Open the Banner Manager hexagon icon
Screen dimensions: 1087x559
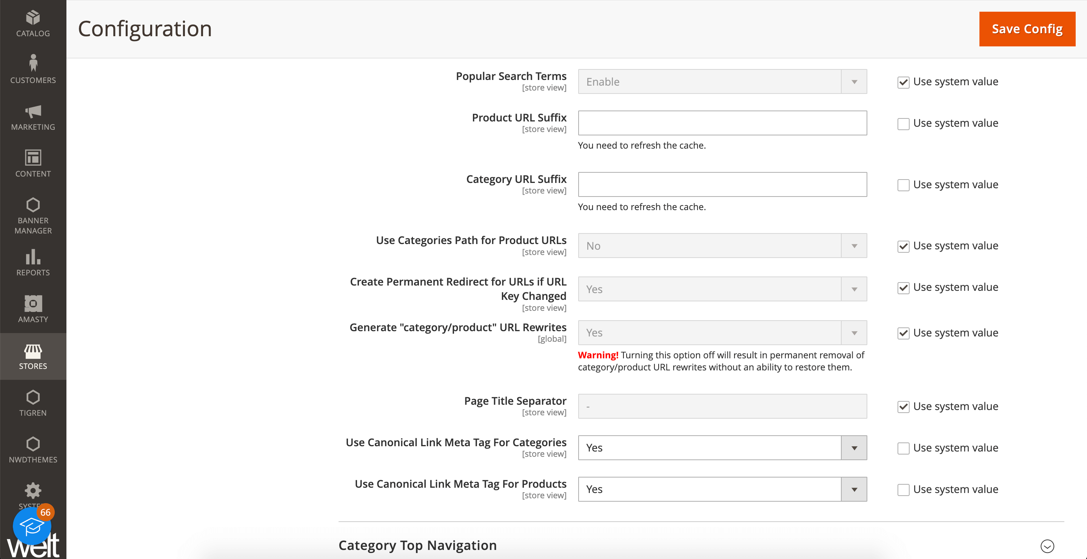pos(33,205)
